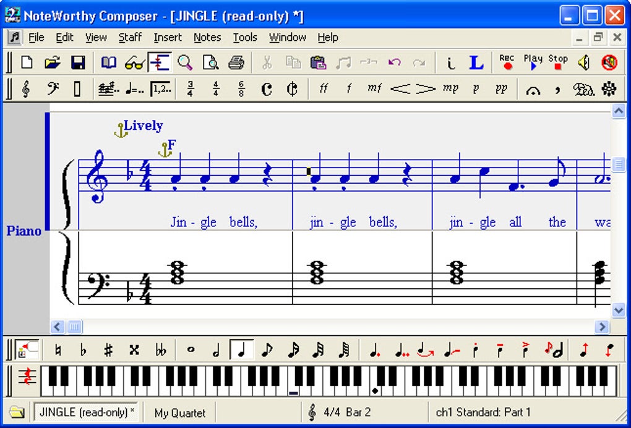This screenshot has width=631, height=428.
Task: Open the File menu
Action: click(36, 38)
